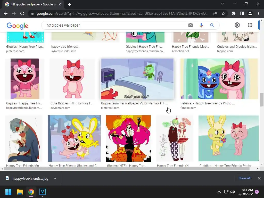Open File Explorer from the taskbar

20,192
